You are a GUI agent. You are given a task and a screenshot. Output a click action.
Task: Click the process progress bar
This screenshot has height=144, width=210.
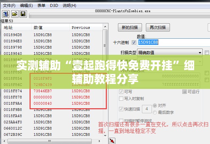(x=120, y=15)
